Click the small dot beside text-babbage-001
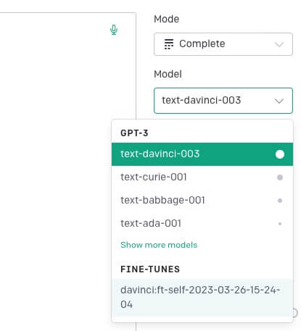Screen dimensions: 301x331 pyautogui.click(x=280, y=201)
